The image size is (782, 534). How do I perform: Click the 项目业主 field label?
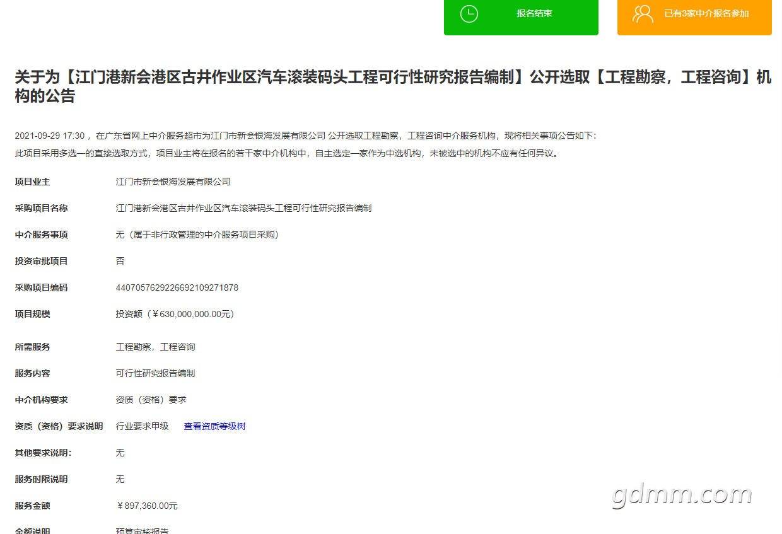[x=32, y=182]
